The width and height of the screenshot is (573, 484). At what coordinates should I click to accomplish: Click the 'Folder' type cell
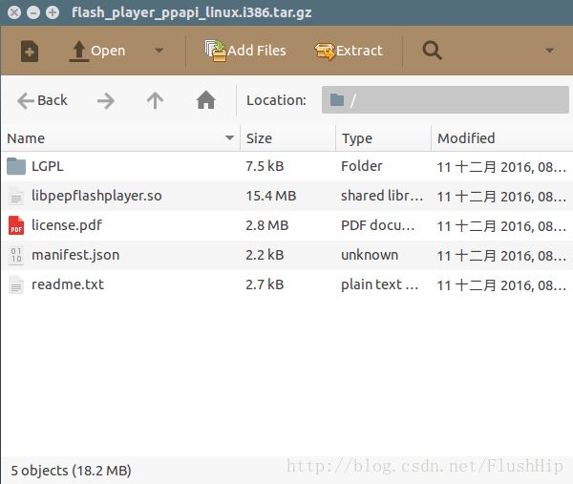(361, 166)
